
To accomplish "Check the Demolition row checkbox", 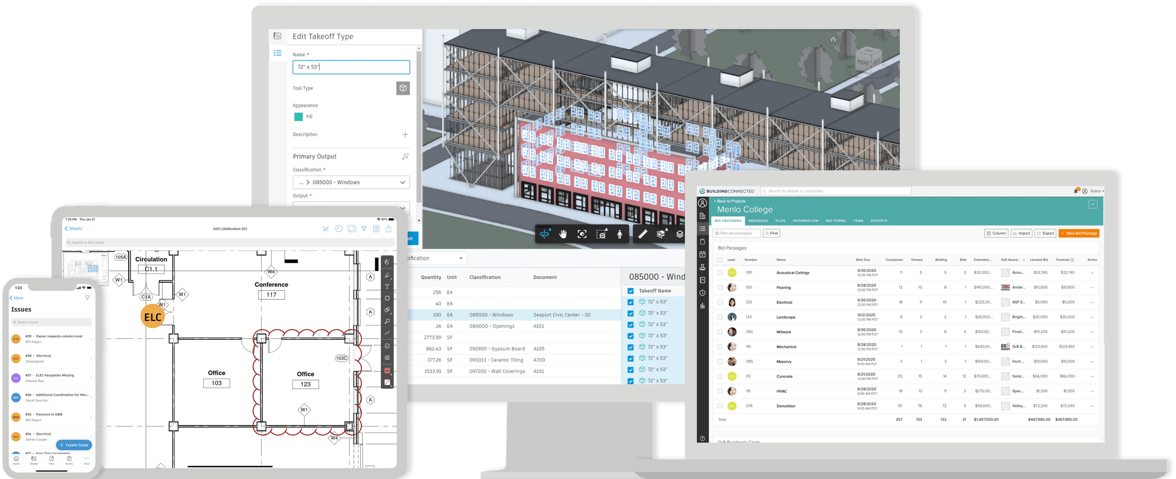I will coord(720,406).
